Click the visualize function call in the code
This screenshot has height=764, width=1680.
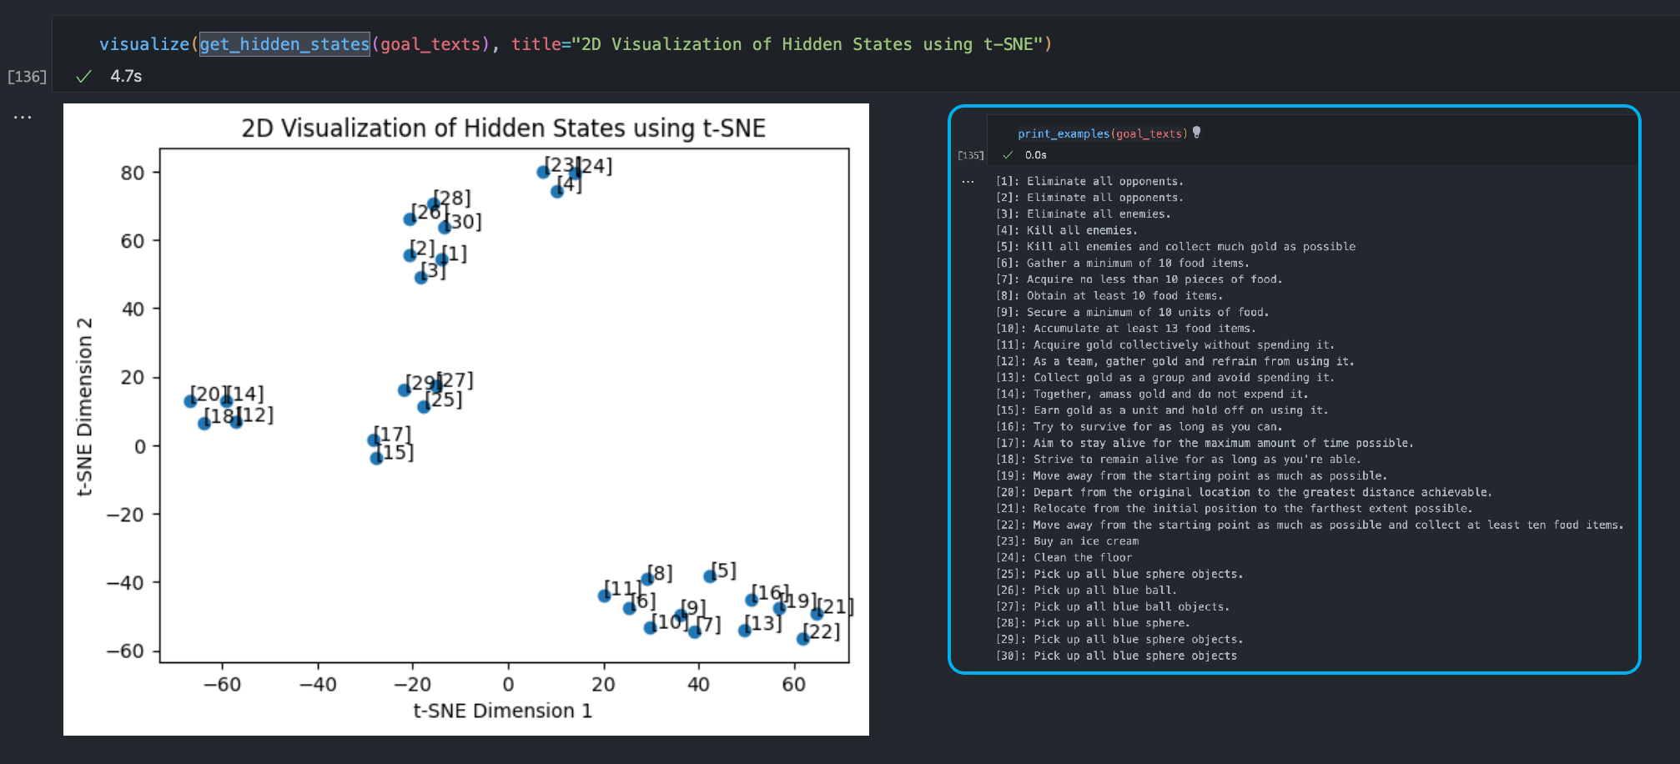(x=144, y=44)
